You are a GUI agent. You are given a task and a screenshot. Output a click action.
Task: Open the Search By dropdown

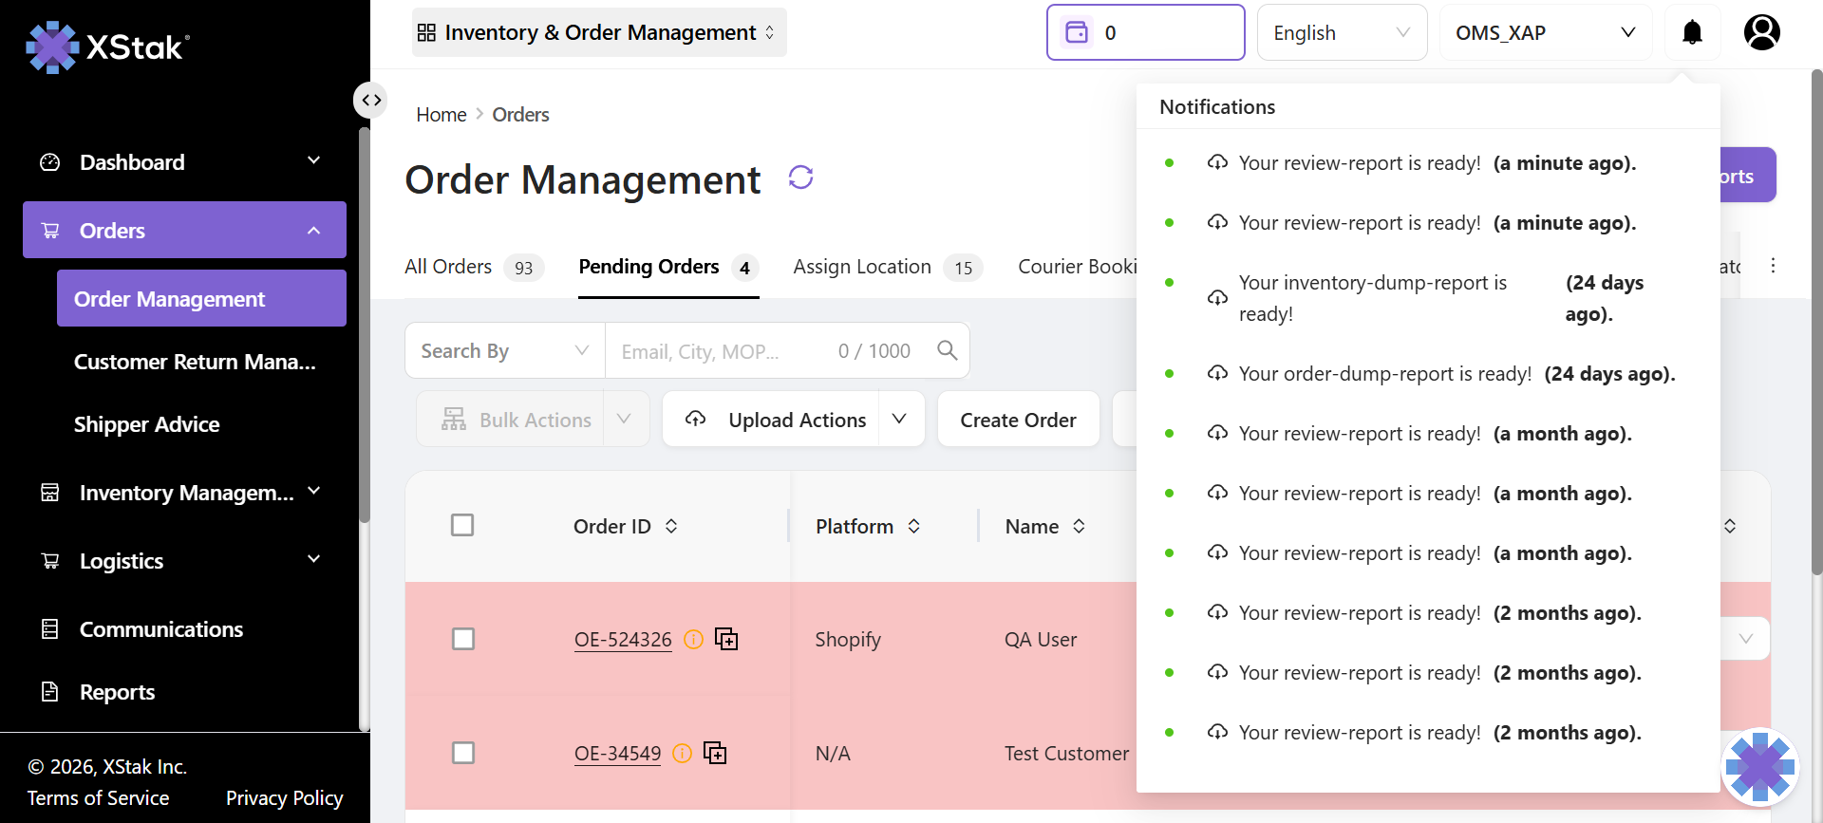[x=504, y=351]
